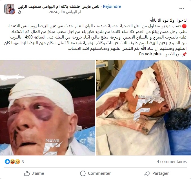Click the globe public-privacy icon

click(19, 12)
